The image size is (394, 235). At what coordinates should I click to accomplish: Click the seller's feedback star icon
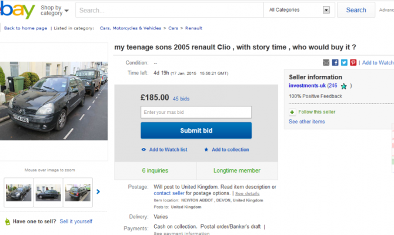tap(344, 86)
